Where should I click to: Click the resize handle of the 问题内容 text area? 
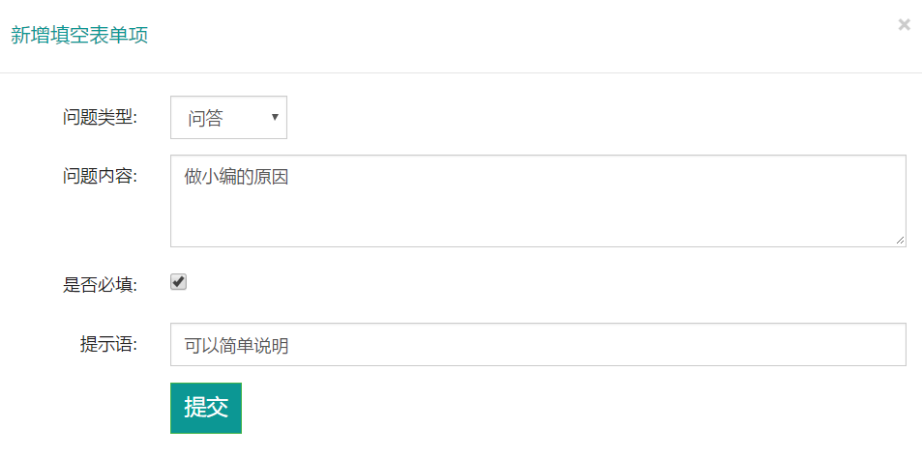tap(900, 241)
